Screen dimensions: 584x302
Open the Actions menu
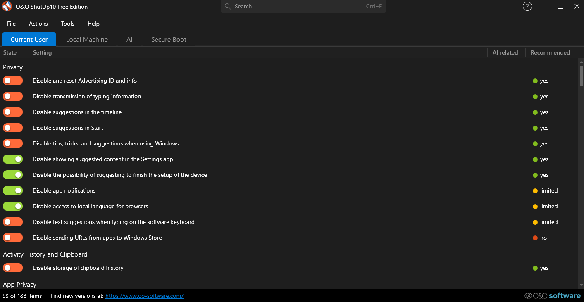(x=38, y=24)
